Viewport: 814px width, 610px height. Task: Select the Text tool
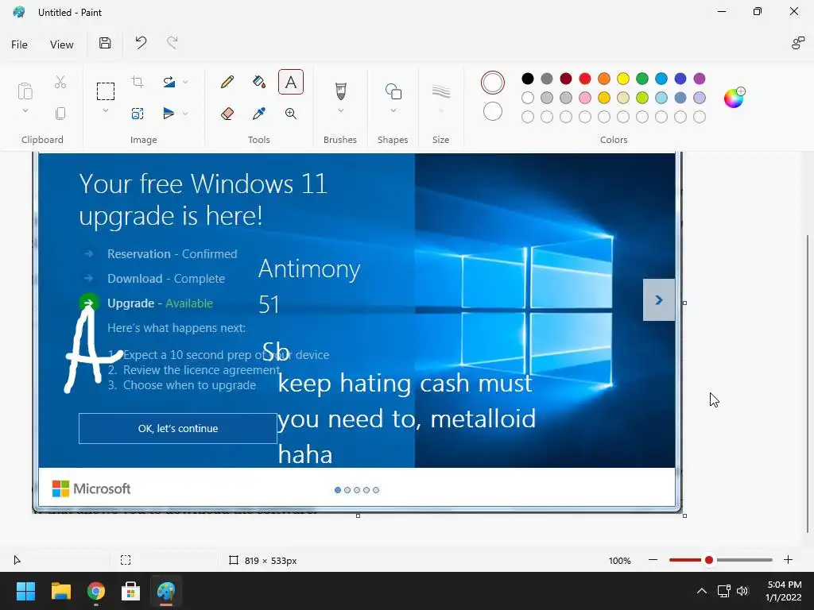coord(291,82)
